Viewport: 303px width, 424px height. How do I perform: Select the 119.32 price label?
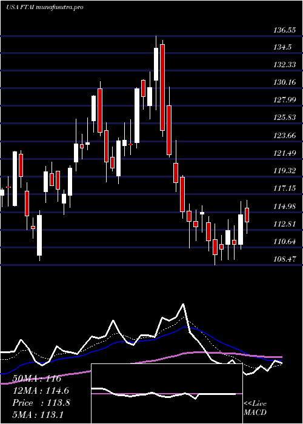pyautogui.click(x=285, y=171)
